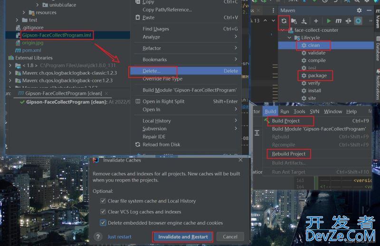Click the .gitignore file icon

18,27
